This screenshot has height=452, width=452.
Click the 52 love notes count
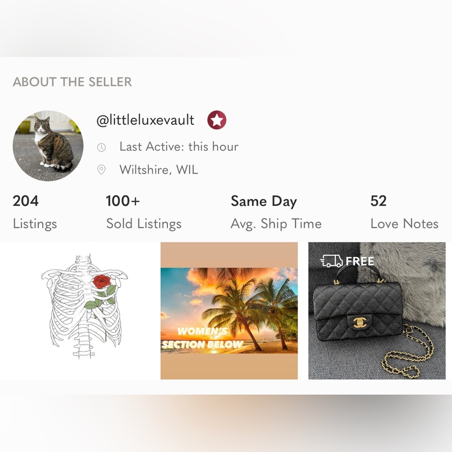[378, 201]
